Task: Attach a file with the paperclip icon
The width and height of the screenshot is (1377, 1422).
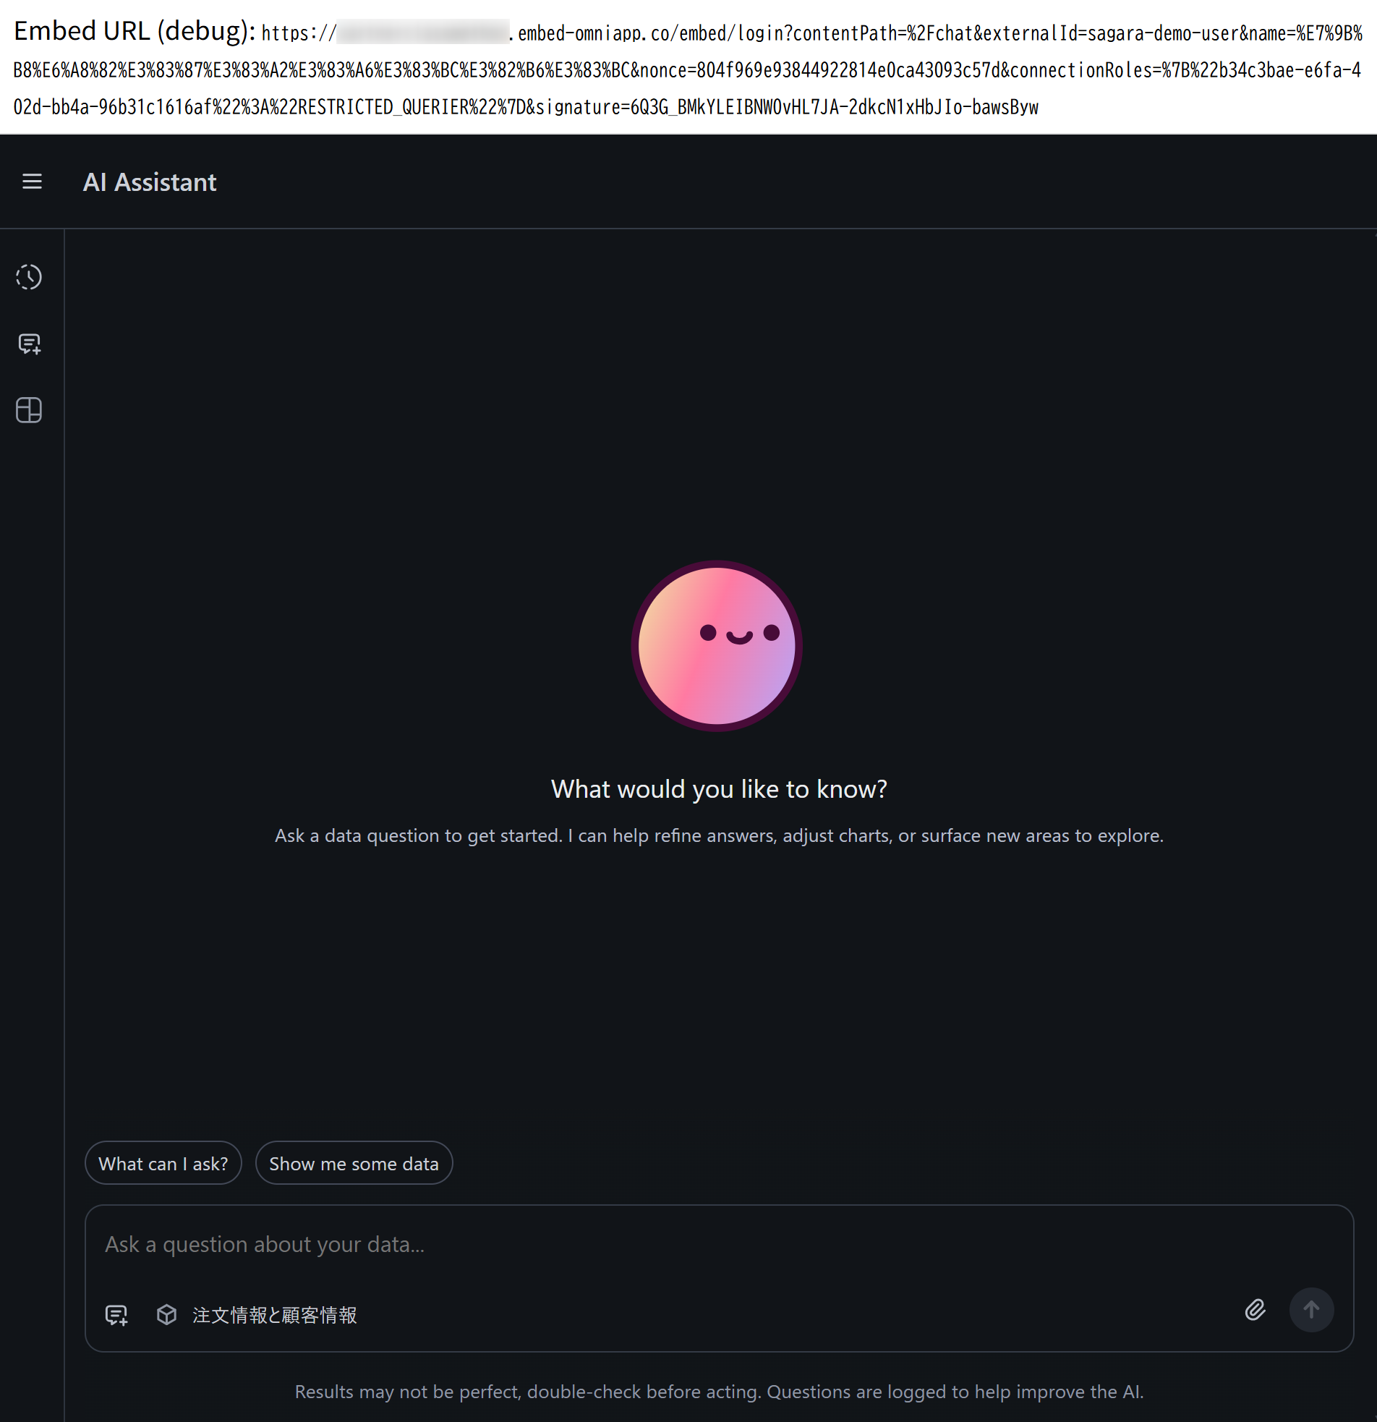Action: [x=1255, y=1311]
